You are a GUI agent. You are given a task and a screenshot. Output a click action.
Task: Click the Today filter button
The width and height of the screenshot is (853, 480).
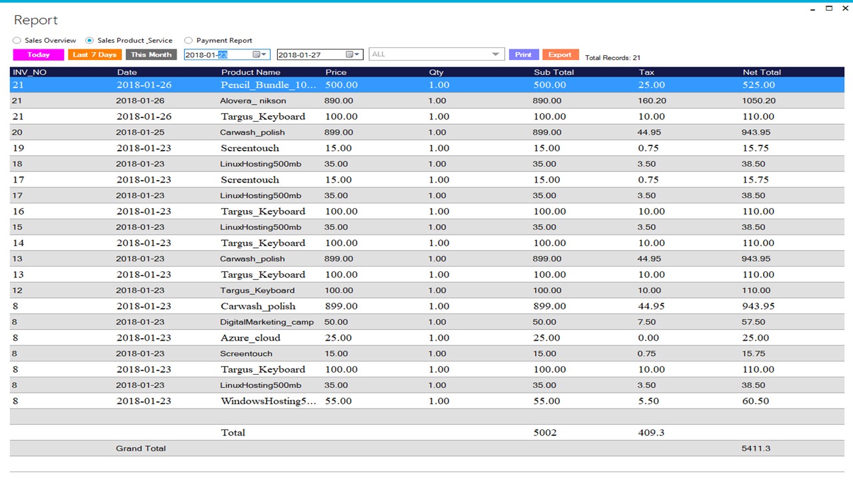click(37, 54)
